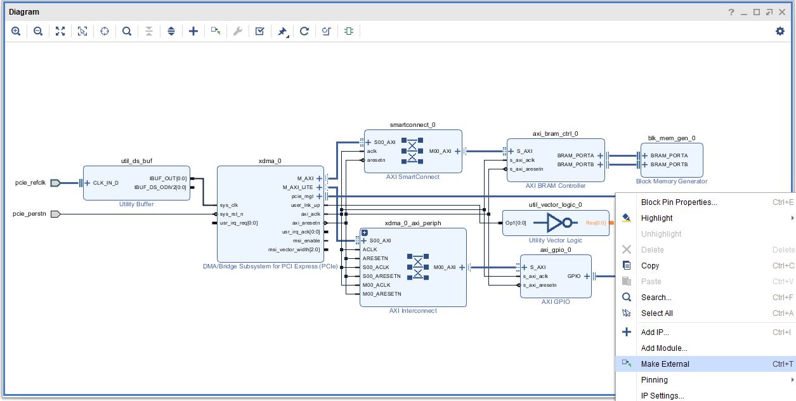Image resolution: width=796 pixels, height=401 pixels.
Task: Expand the CLK_IN_D pin on util_ds_buf
Action: tap(88, 183)
